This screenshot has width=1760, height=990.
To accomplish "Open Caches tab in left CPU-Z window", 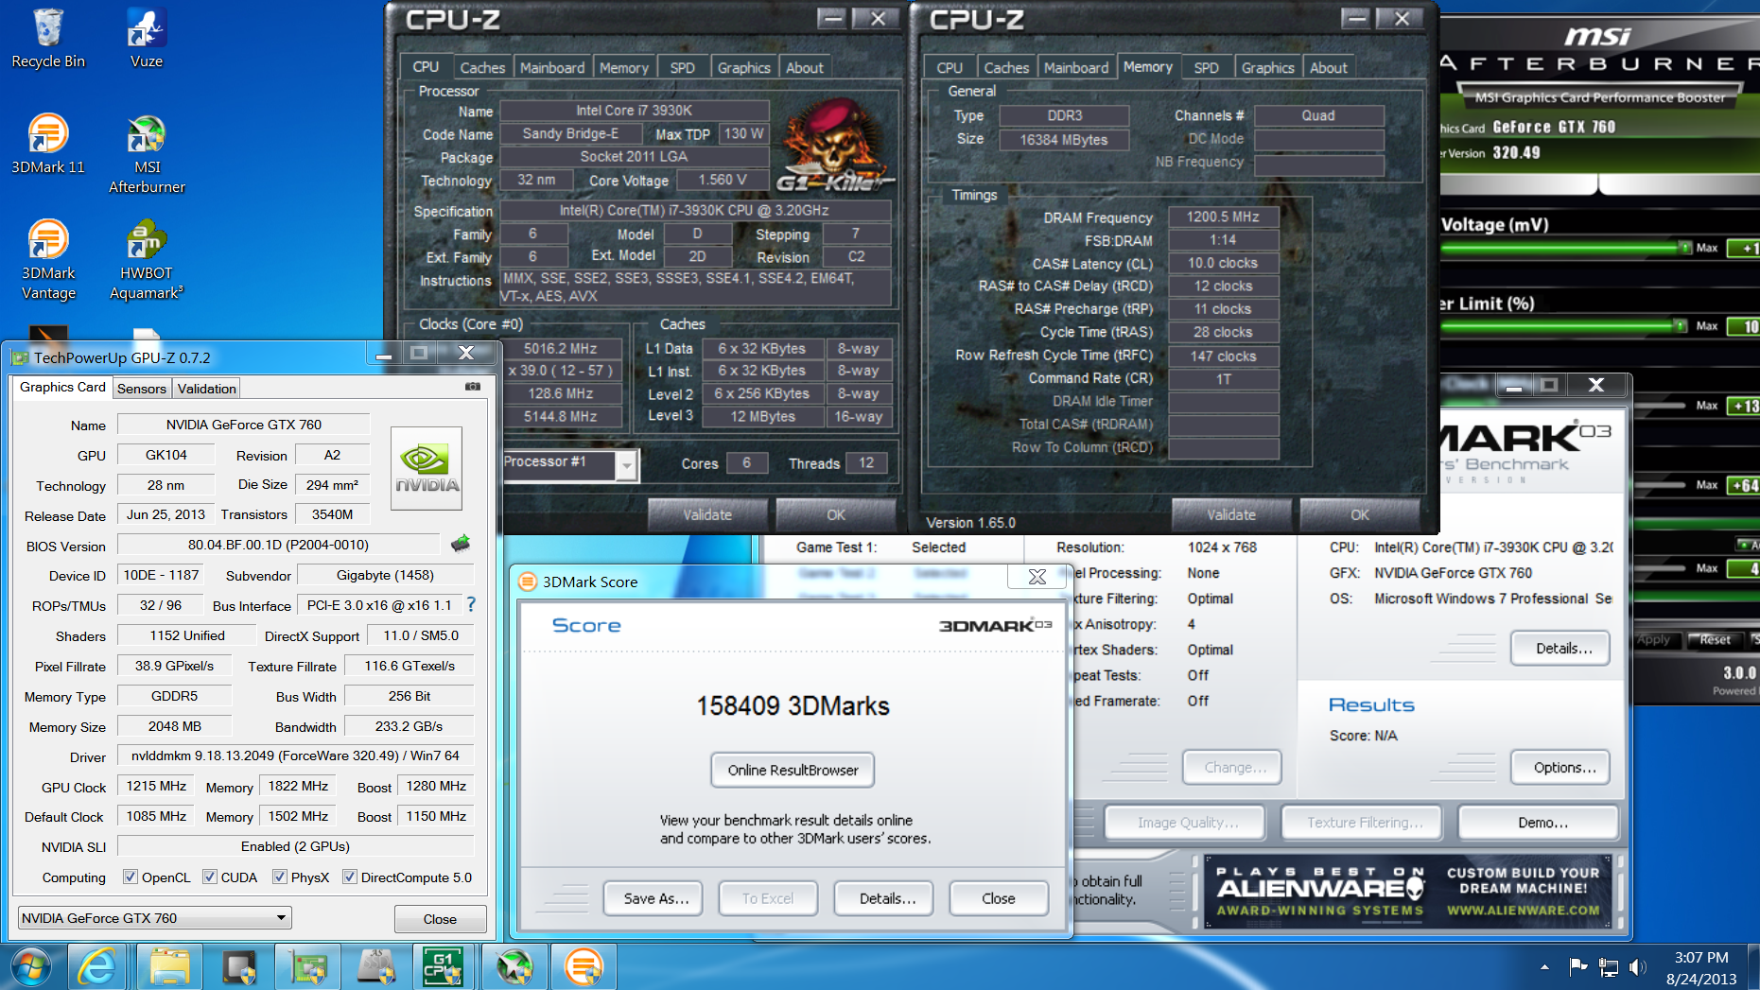I will point(482,67).
